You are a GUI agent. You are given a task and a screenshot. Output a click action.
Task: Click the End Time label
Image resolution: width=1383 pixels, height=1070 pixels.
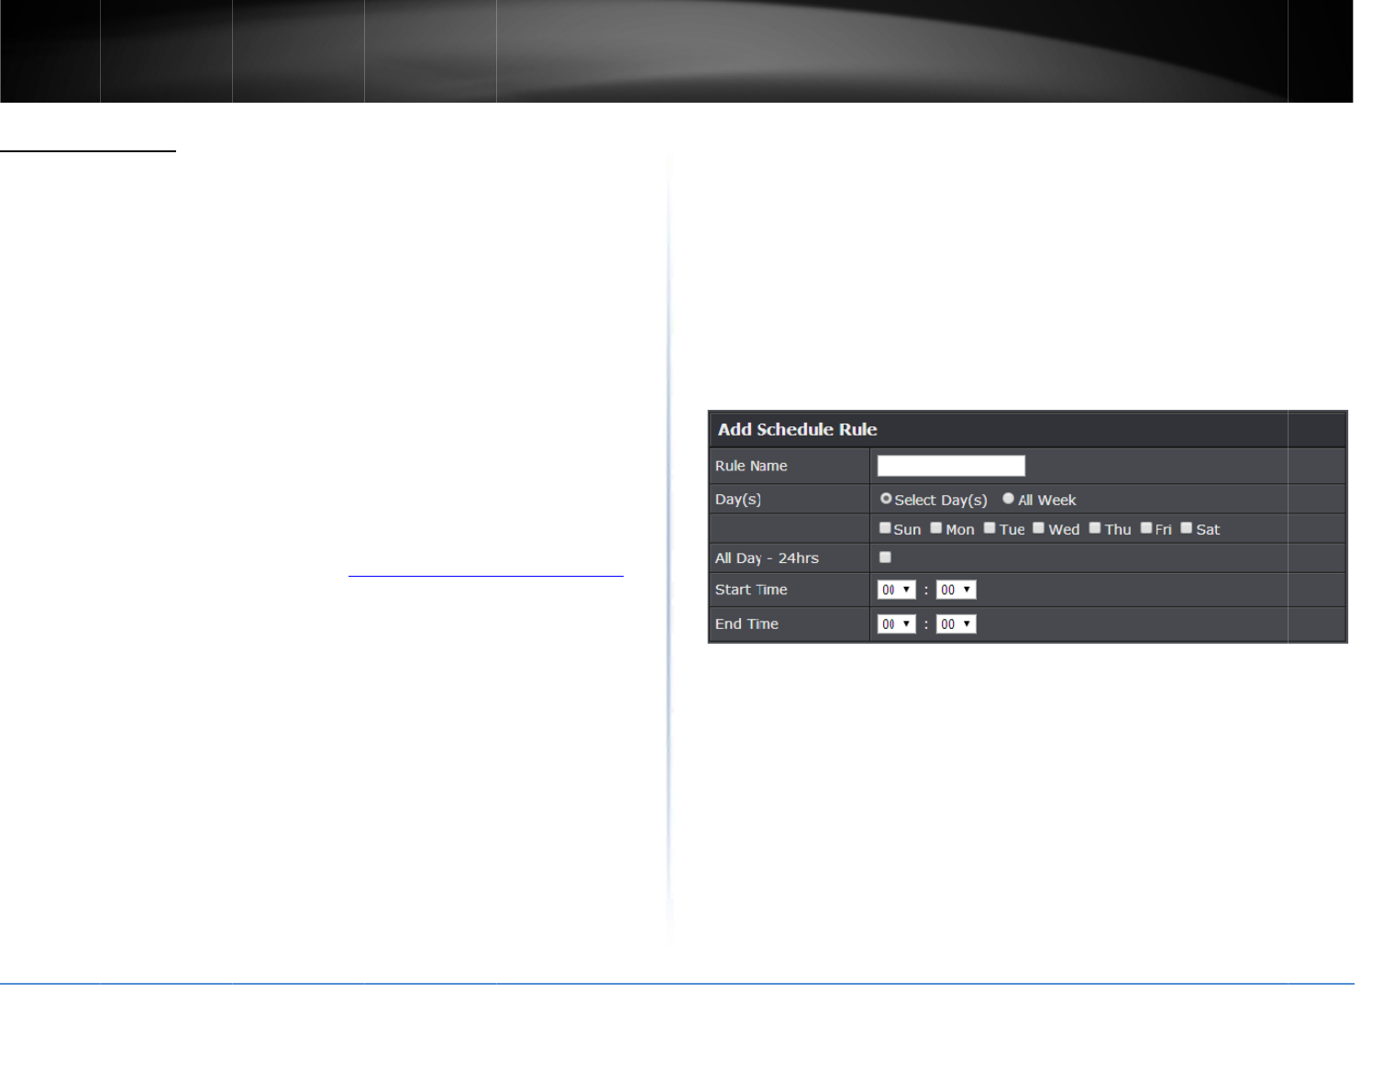pyautogui.click(x=747, y=624)
